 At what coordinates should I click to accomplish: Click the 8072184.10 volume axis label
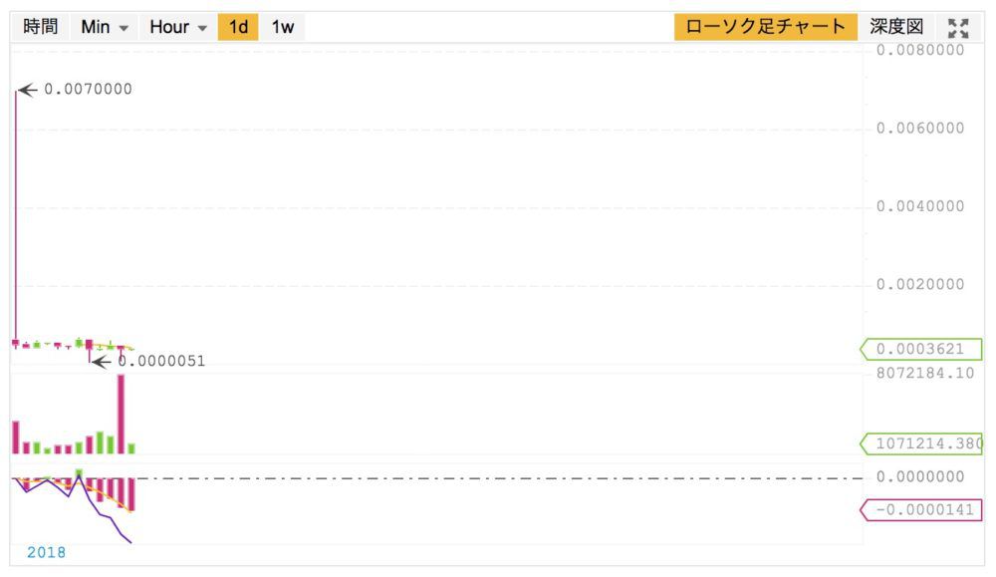click(925, 373)
